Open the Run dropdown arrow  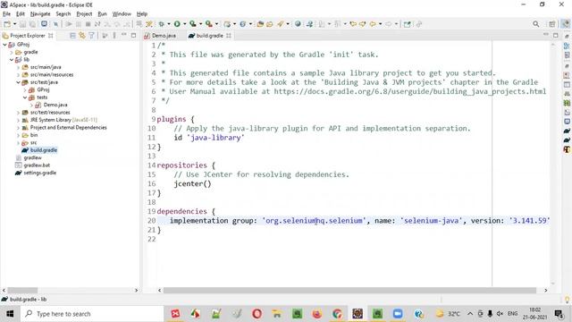pyautogui.click(x=185, y=24)
